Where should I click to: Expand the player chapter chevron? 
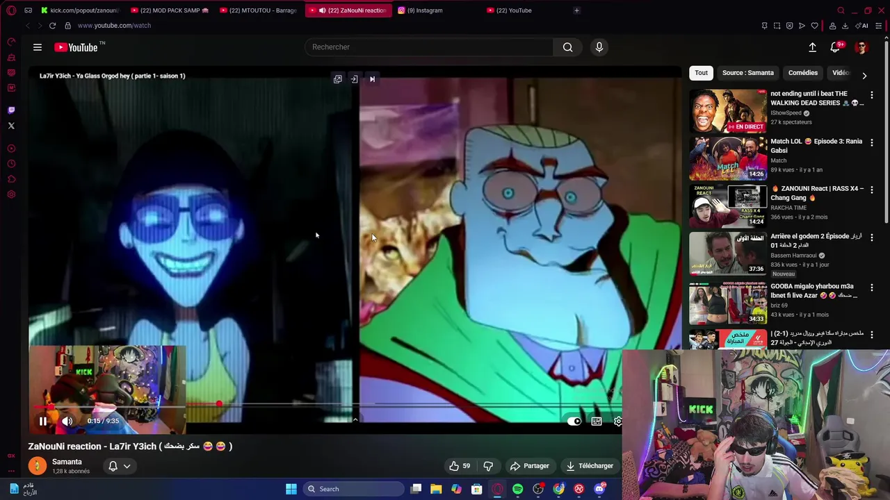pyautogui.click(x=355, y=419)
